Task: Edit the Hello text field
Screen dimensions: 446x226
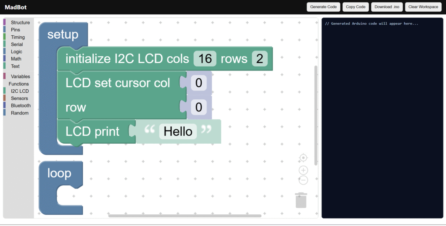Action: 178,132
